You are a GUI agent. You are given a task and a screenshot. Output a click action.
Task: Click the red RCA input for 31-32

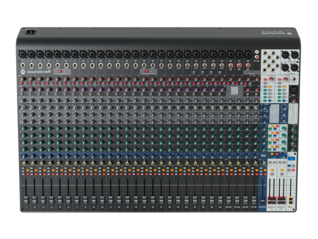(257, 57)
